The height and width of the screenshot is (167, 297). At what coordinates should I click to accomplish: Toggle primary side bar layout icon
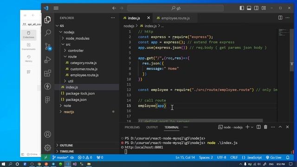[242, 8]
